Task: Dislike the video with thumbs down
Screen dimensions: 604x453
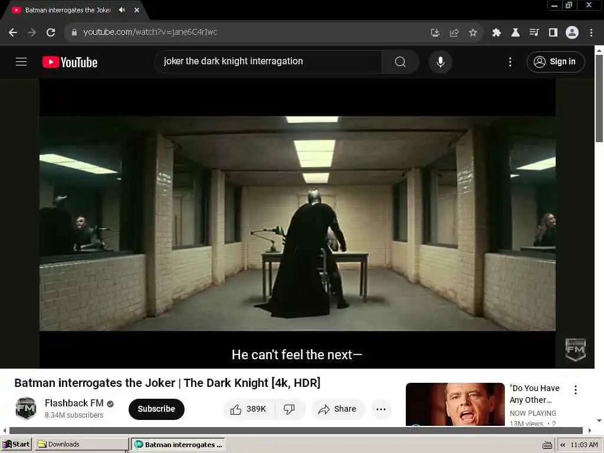Action: pyautogui.click(x=289, y=409)
